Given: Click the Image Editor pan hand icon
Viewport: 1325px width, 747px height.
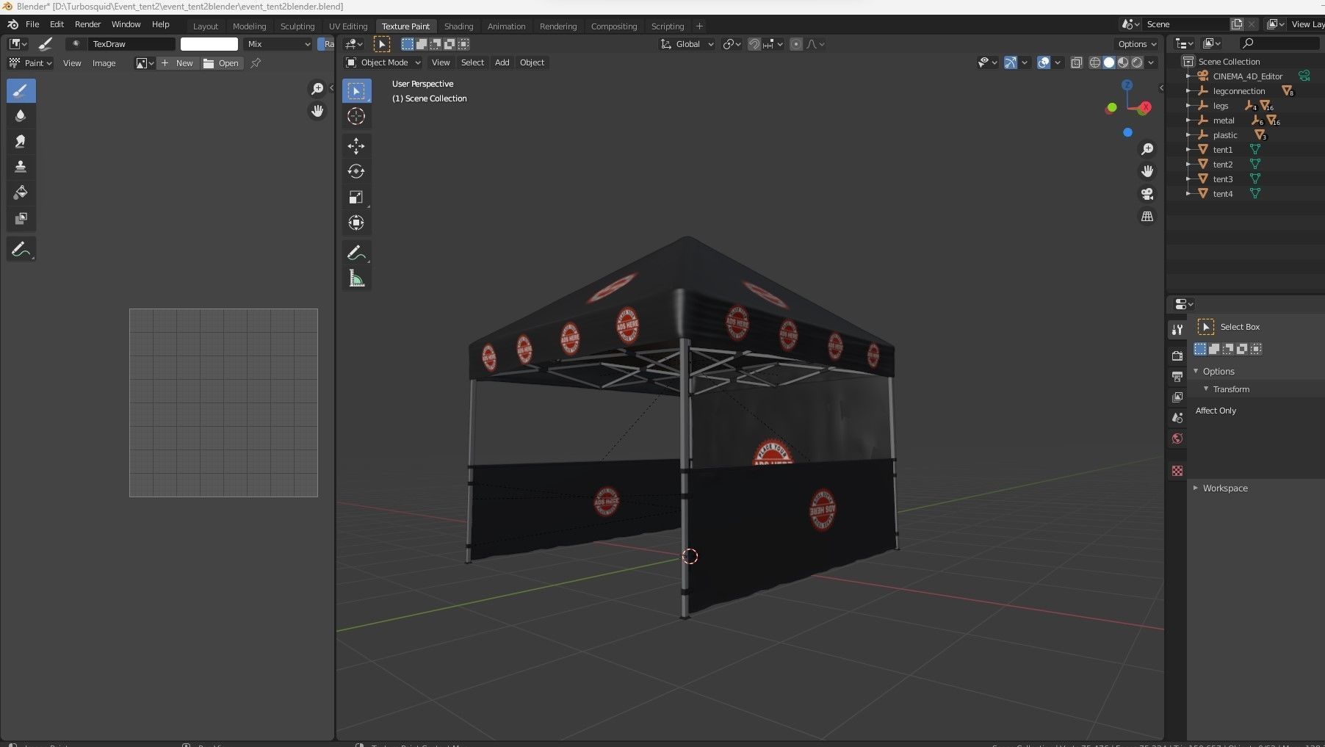Looking at the screenshot, I should tap(317, 111).
